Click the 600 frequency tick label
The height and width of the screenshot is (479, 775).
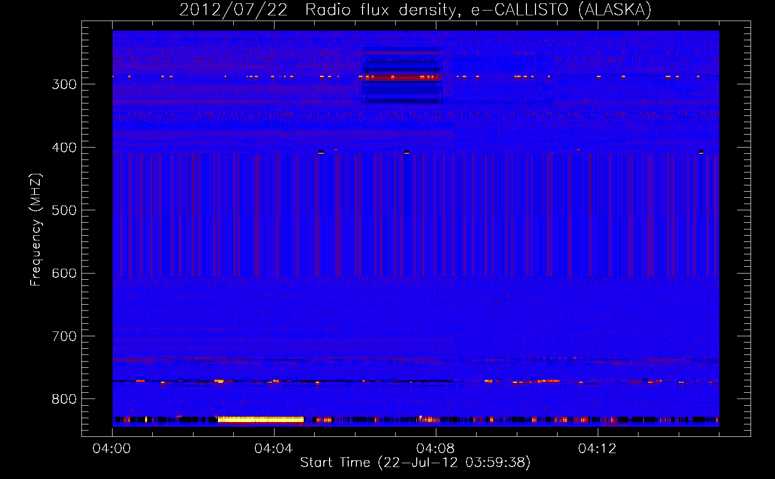pyautogui.click(x=64, y=274)
